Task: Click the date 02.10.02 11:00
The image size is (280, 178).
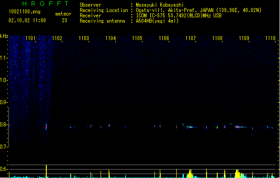Action: point(27,20)
